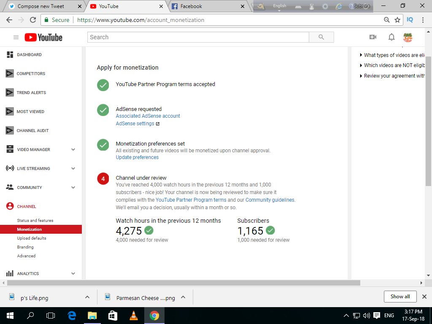Open File Explorer from taskbar

(92, 316)
